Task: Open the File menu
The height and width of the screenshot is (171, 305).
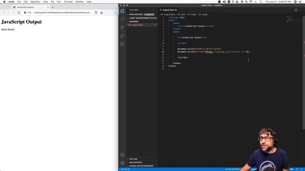Action: (x=19, y=2)
